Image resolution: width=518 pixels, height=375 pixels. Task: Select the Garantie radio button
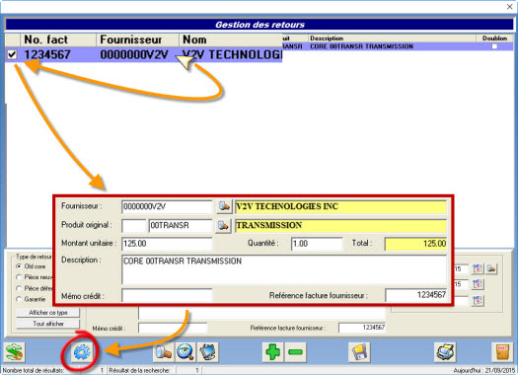[x=19, y=299]
